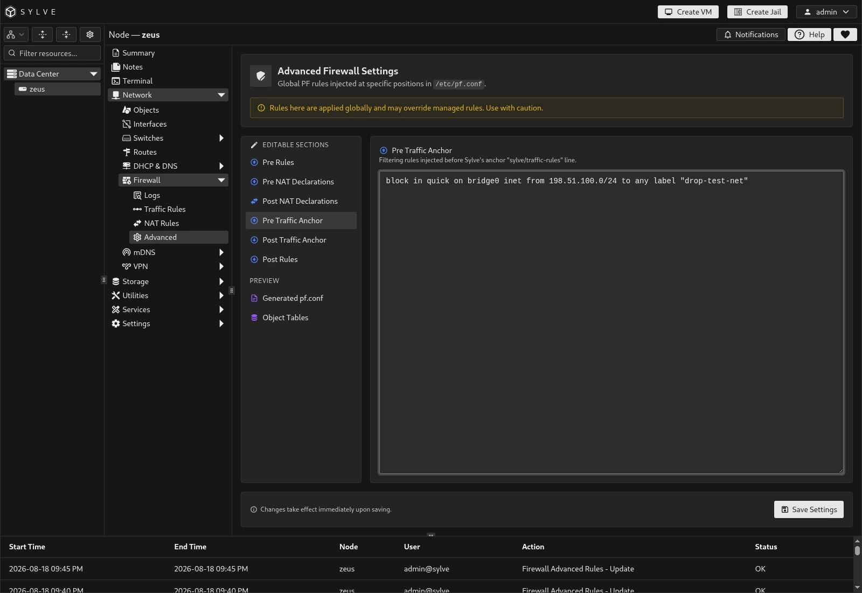Expand the Settings section arrow
The width and height of the screenshot is (862, 593).
point(221,323)
